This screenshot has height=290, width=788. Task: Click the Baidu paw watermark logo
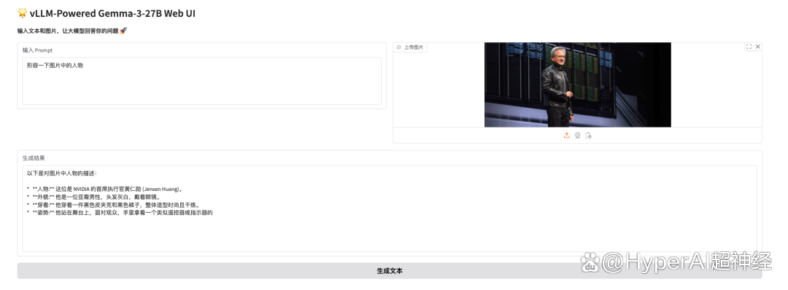pyautogui.click(x=590, y=262)
